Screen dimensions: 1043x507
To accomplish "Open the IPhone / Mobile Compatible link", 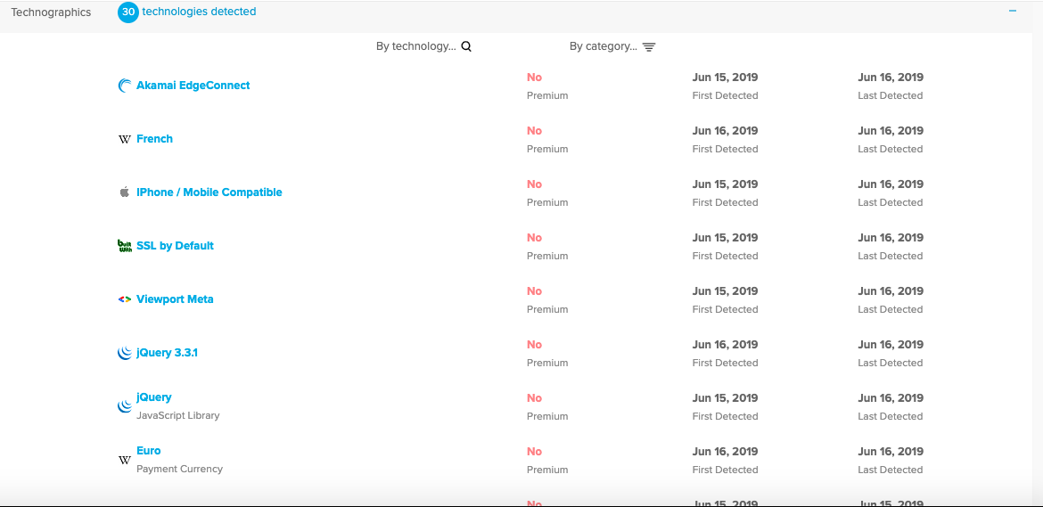I will tap(209, 192).
